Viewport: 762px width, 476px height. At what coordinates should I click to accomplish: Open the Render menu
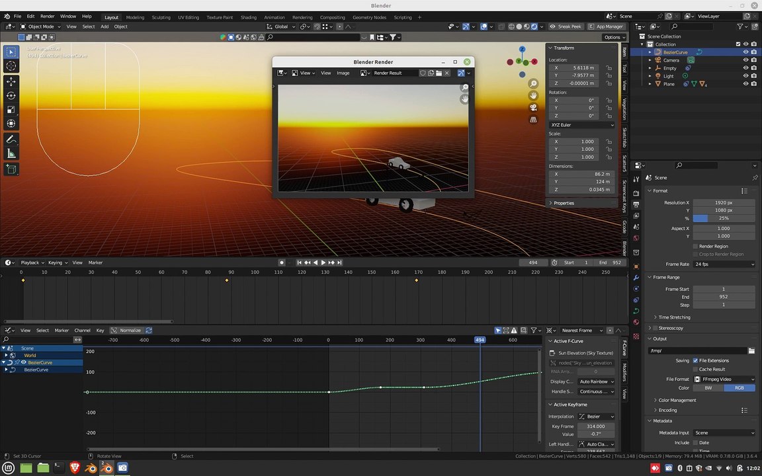click(48, 16)
